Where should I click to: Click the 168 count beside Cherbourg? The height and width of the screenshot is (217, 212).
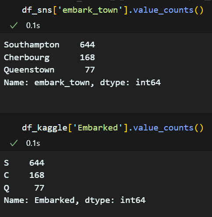pos(87,58)
